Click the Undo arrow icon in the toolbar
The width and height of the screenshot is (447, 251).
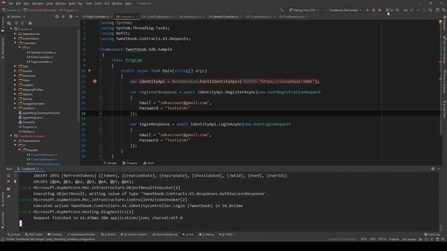(430, 10)
